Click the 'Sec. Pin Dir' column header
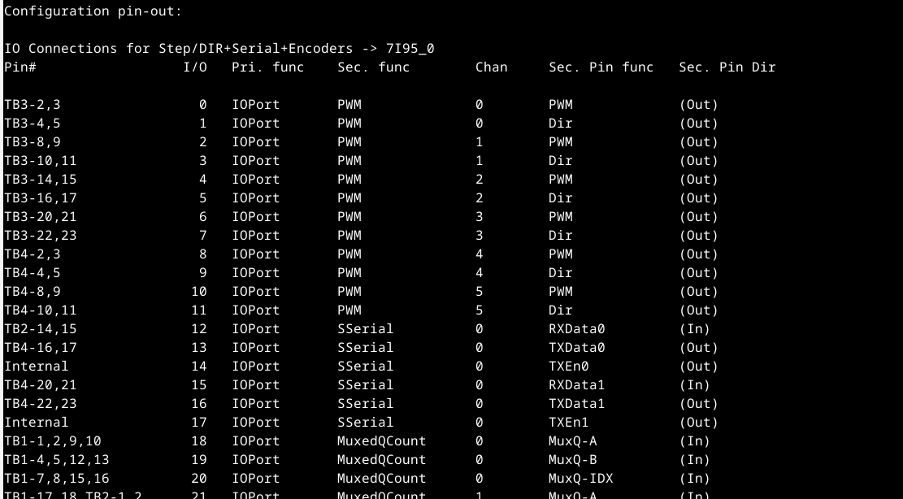903x499 pixels. click(727, 67)
